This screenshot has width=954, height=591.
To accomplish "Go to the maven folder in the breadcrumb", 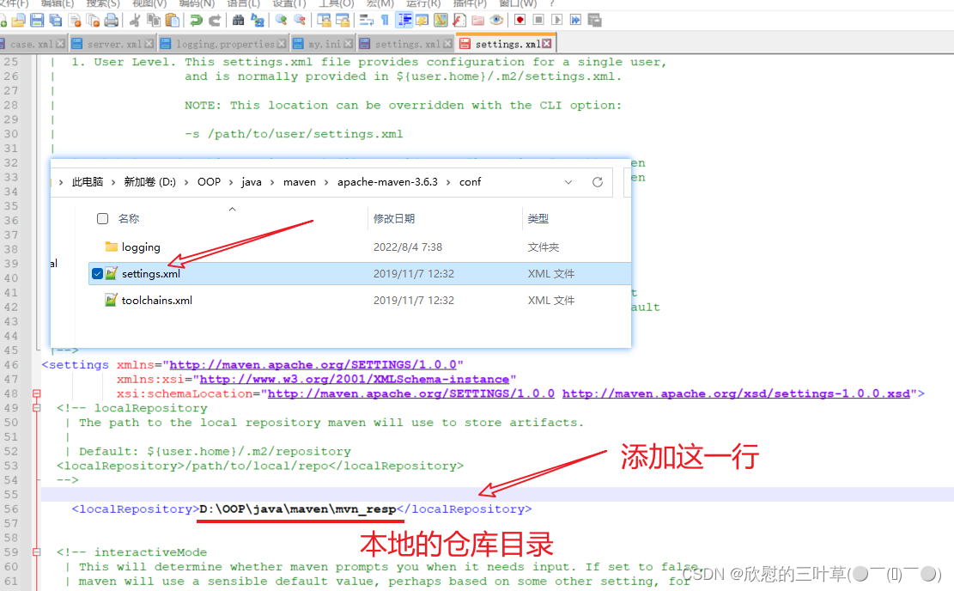I will click(x=300, y=182).
